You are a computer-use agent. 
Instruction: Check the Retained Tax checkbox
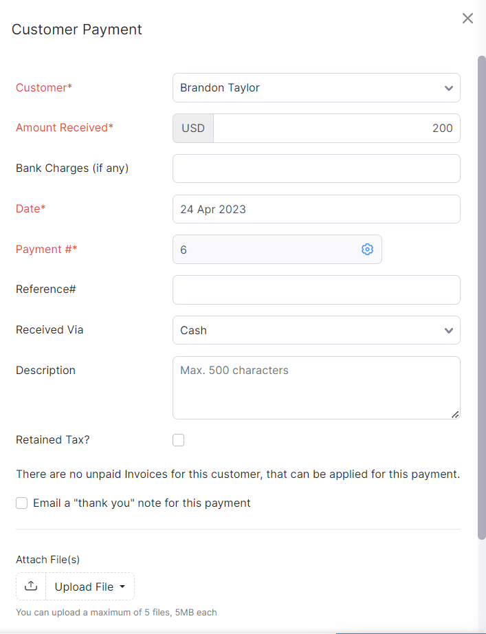coord(178,439)
